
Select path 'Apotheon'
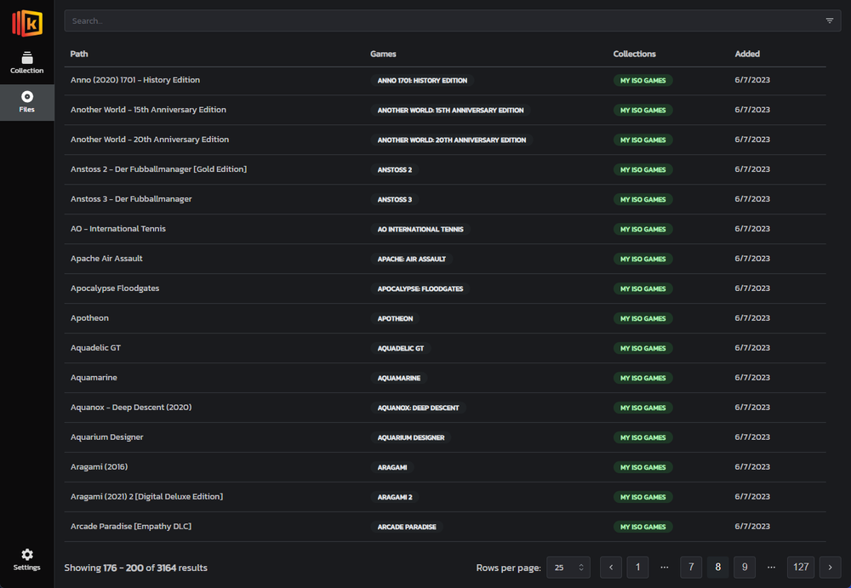point(89,318)
